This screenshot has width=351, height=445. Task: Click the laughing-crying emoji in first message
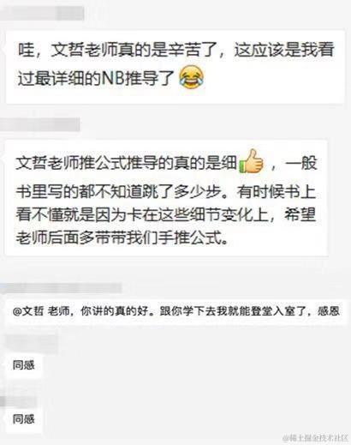click(x=191, y=76)
